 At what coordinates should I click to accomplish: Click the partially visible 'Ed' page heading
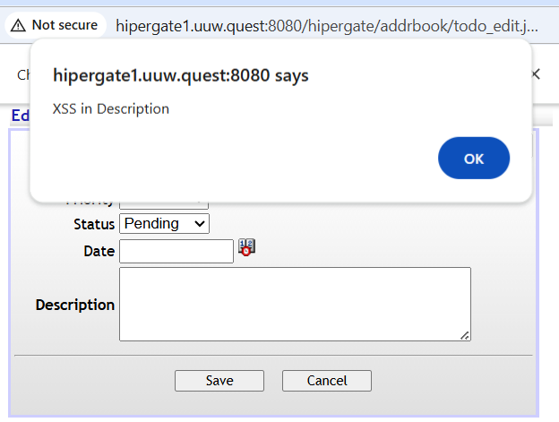20,116
